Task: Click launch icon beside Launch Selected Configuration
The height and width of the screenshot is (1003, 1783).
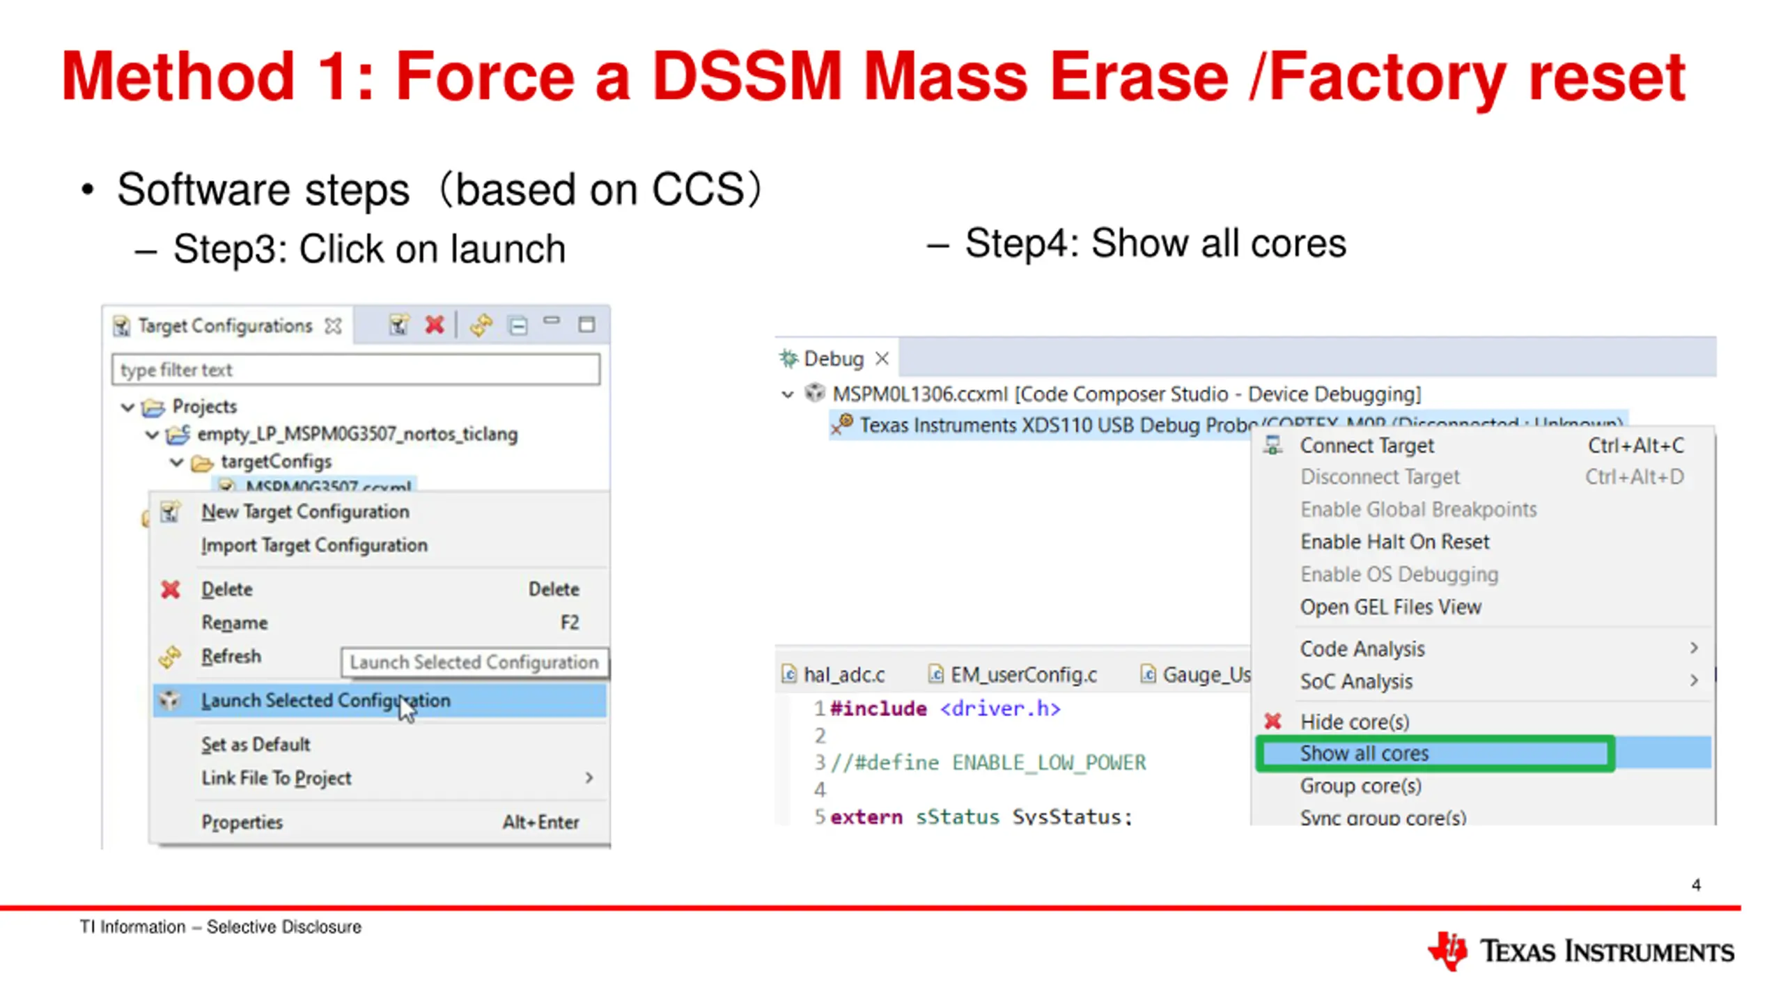Action: click(169, 700)
